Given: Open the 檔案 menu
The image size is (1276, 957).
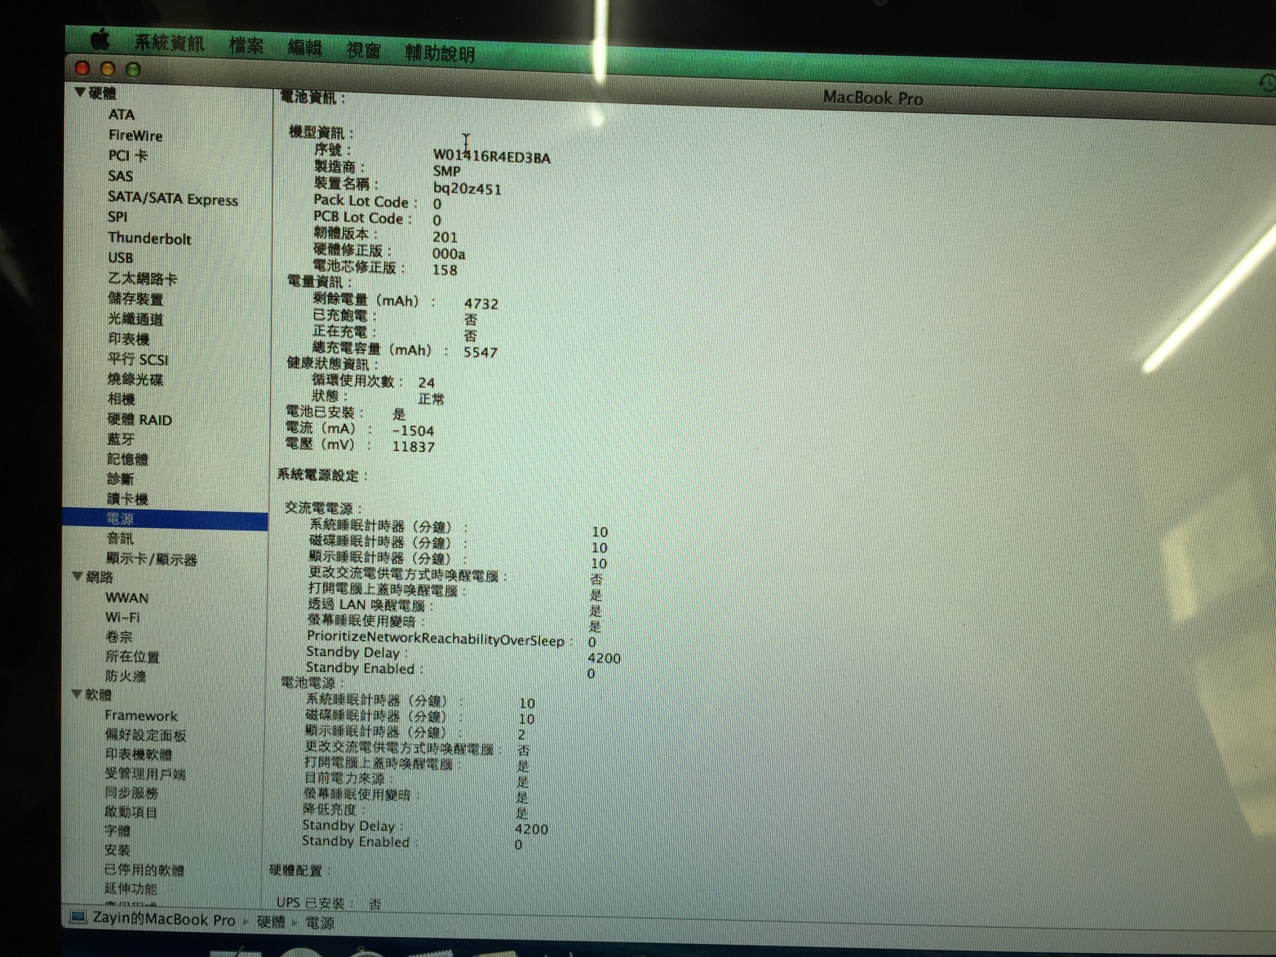Looking at the screenshot, I should pyautogui.click(x=247, y=46).
